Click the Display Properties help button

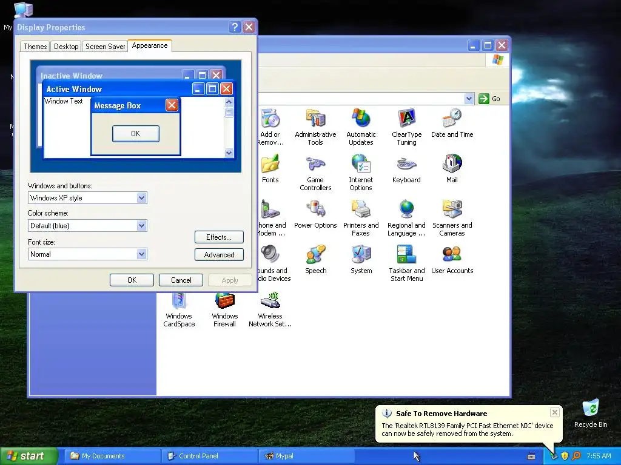pyautogui.click(x=235, y=27)
